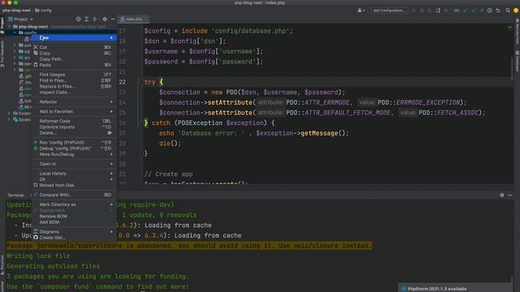The image size is (520, 292).
Task: Open the Project view dropdown
Action: (x=20, y=19)
